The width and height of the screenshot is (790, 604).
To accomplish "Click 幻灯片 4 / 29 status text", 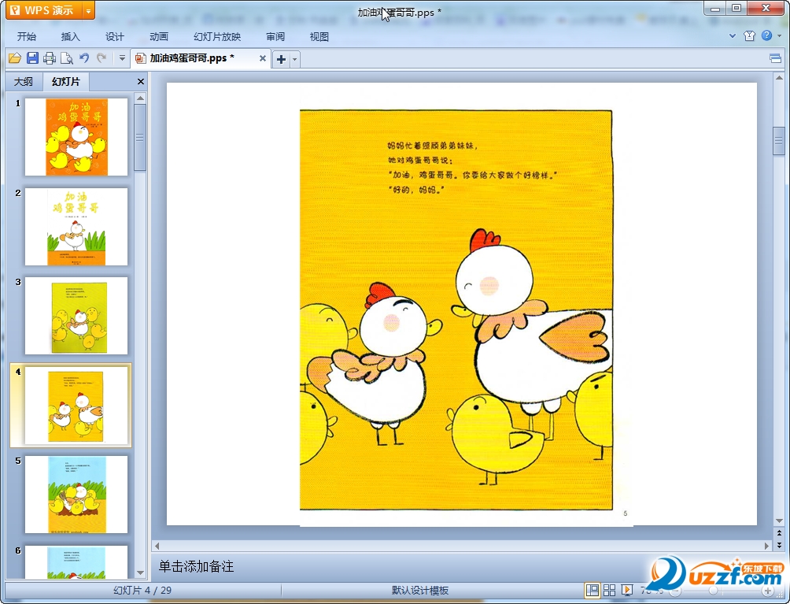I will pos(142,591).
